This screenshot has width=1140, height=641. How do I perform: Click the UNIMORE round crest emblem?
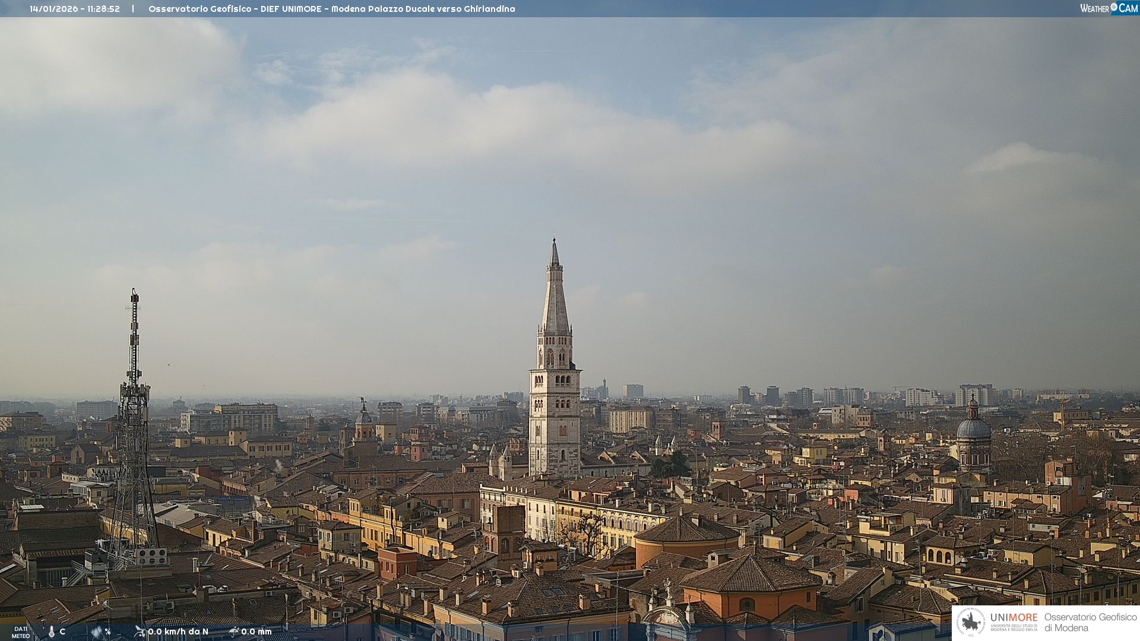tap(971, 622)
